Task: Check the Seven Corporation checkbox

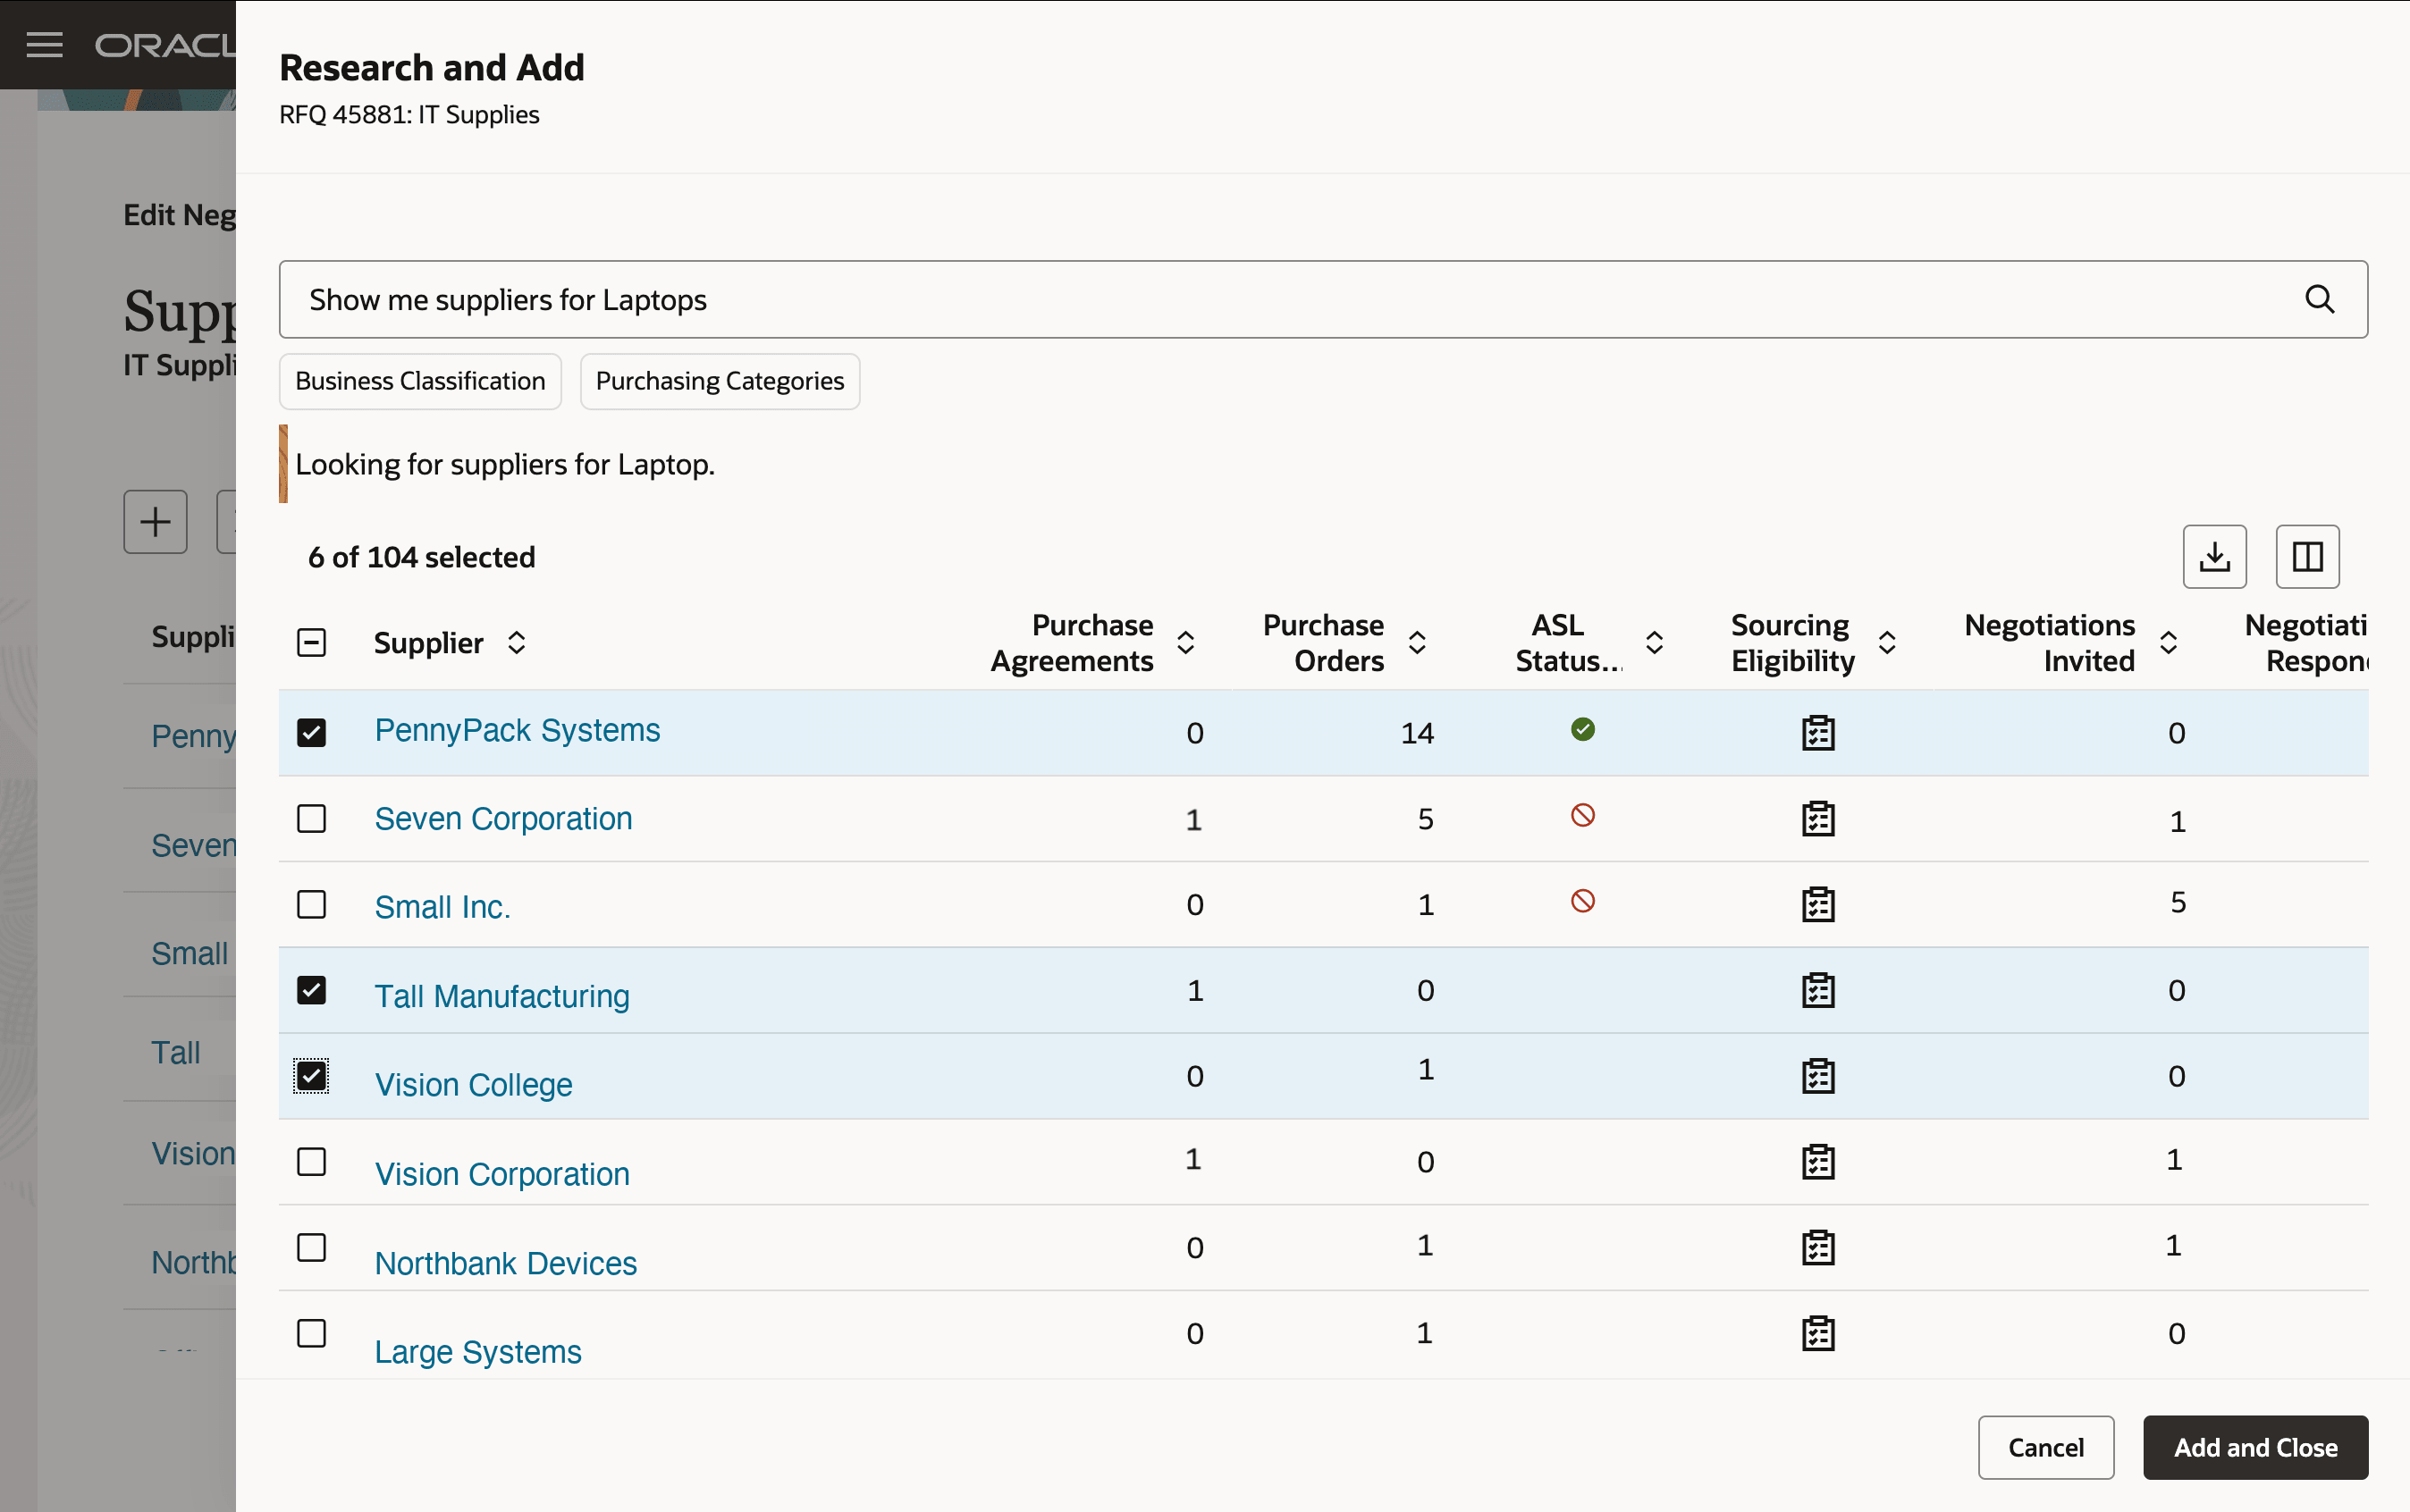Action: pos(311,819)
